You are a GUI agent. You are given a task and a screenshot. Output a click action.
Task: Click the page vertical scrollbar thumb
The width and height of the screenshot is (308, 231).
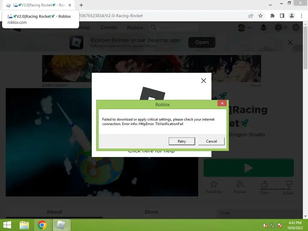(x=305, y=48)
